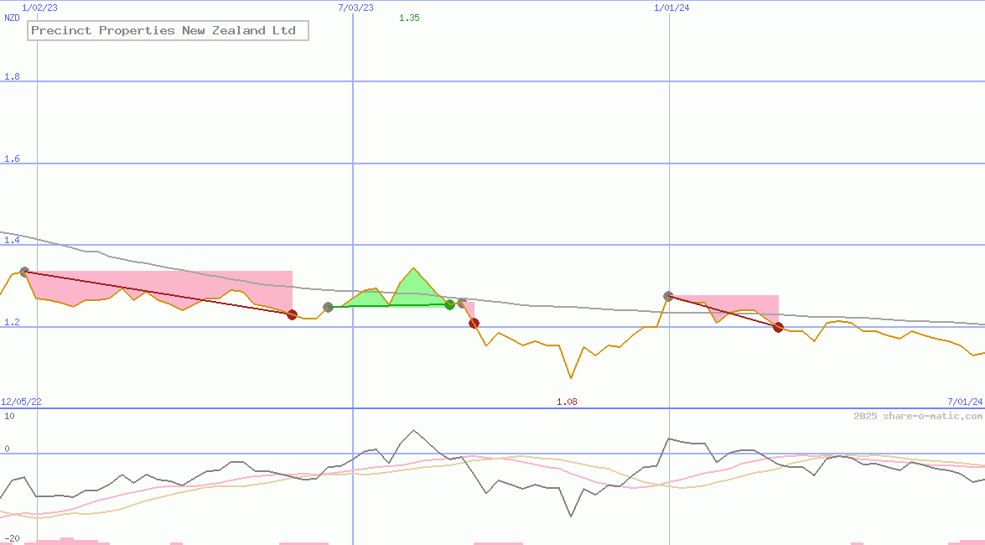The height and width of the screenshot is (545, 985).
Task: Click the green 1.35 high price label
Action: (409, 17)
